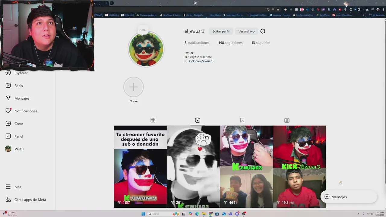Open FINISH LINE bookmark
The image size is (386, 217).
click(128, 15)
